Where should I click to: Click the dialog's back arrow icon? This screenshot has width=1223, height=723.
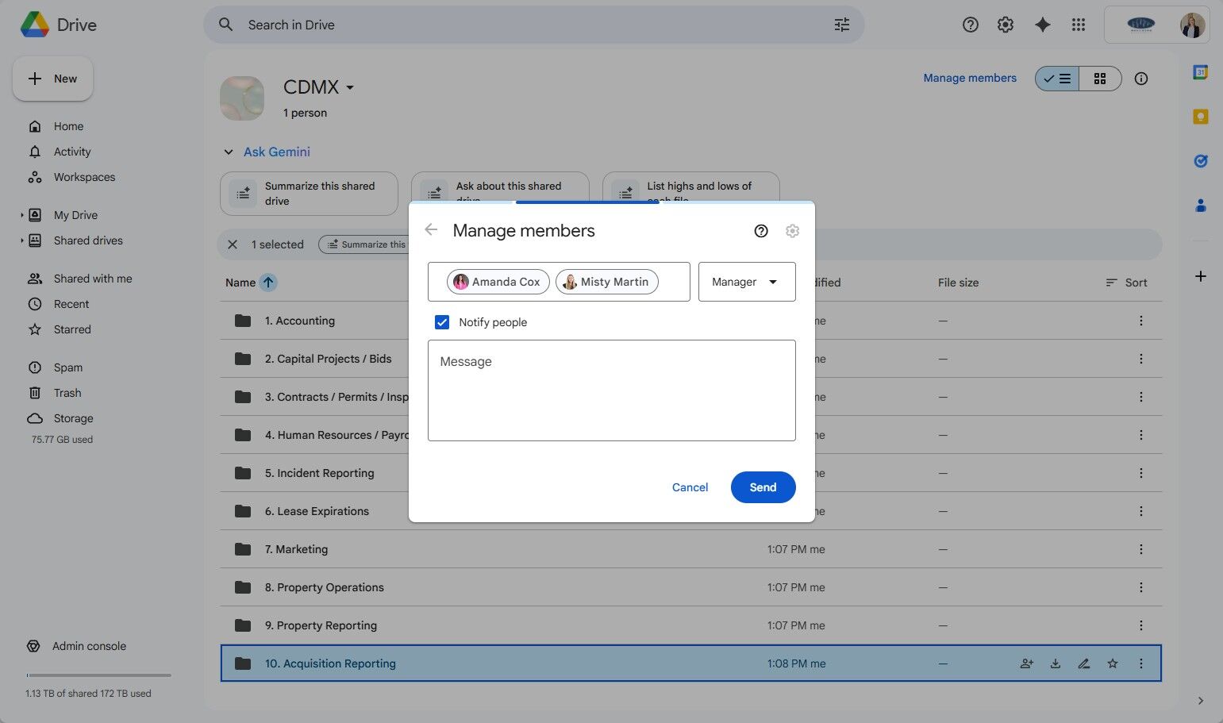[x=431, y=230]
